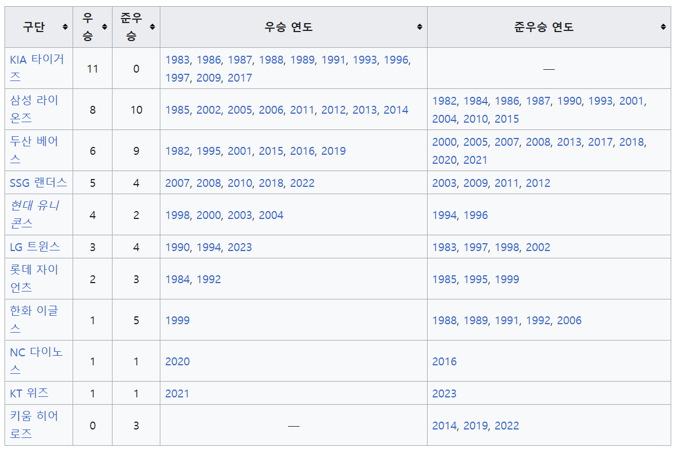Viewport: 678px width, 452px height.
Task: Open the KT 위즈 team link
Action: coord(29,393)
